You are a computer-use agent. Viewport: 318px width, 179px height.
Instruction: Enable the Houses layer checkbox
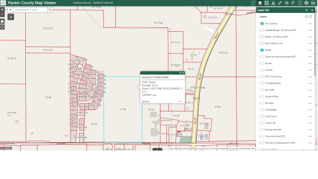tap(262, 63)
